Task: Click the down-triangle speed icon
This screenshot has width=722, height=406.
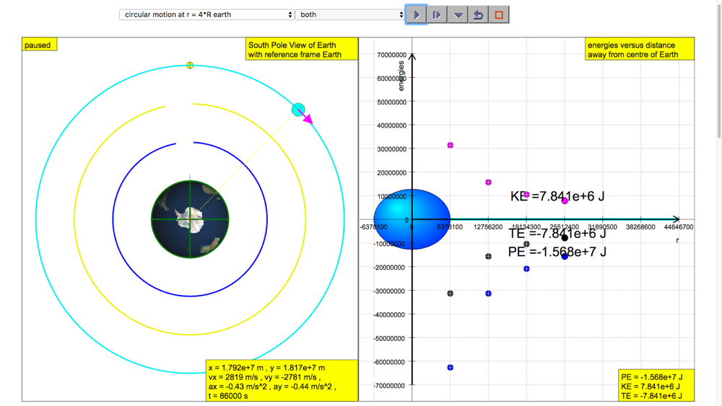Action: (458, 14)
